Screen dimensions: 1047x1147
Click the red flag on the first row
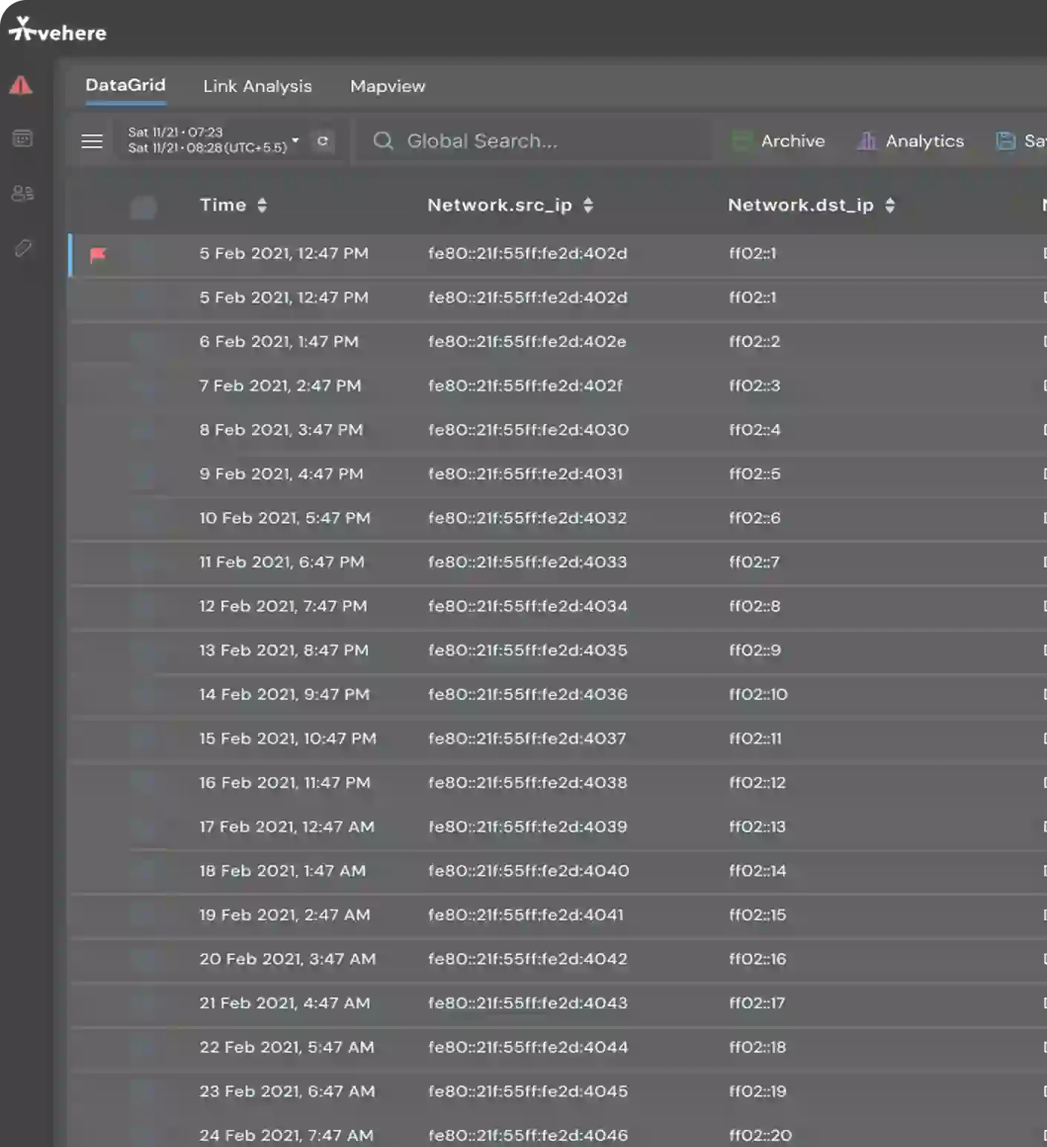tap(99, 254)
